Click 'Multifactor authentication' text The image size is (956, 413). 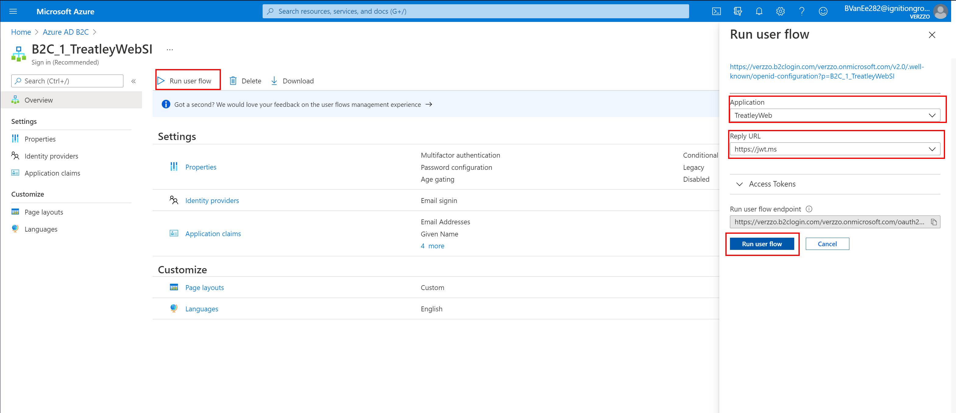[x=460, y=155]
